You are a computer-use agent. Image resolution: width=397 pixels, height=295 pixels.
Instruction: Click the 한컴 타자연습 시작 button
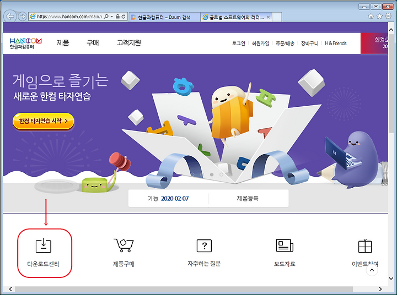44,121
